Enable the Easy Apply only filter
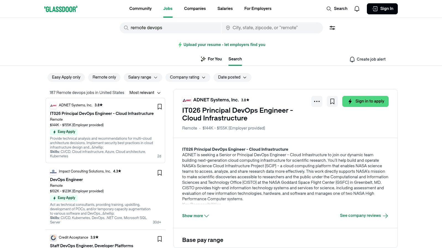This screenshot has height=248, width=442. coord(66,77)
